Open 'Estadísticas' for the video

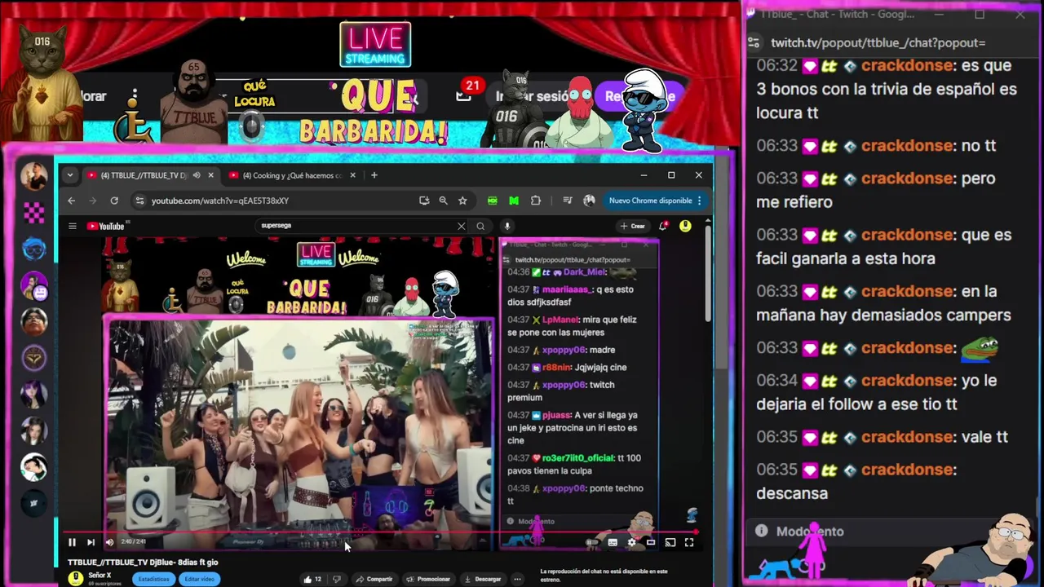pos(153,579)
